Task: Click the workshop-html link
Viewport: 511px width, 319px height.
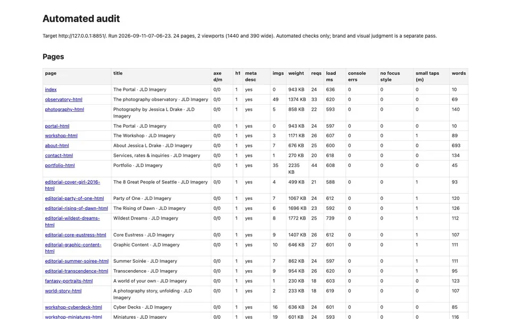Action: [x=61, y=136]
